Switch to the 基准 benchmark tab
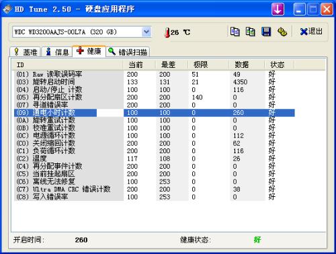336x254 pixels. (25, 52)
